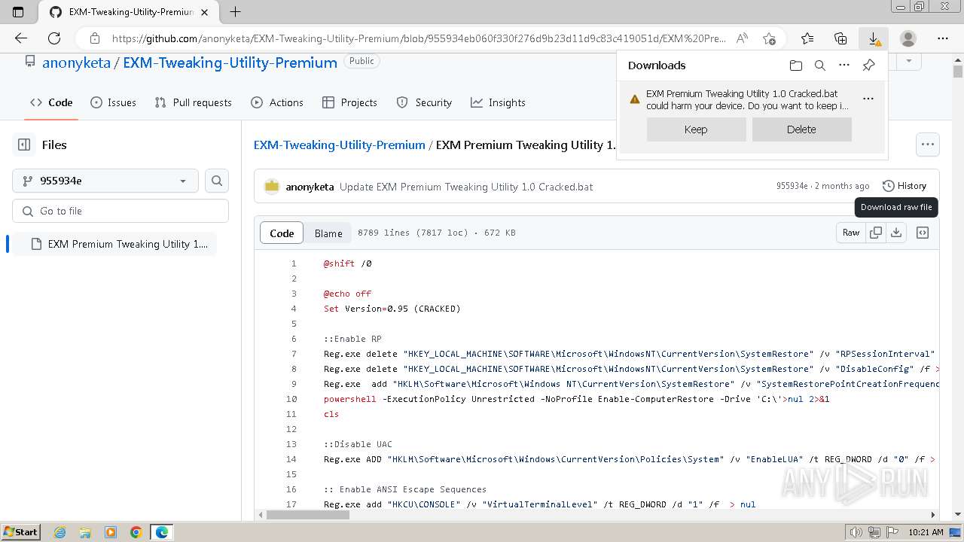The width and height of the screenshot is (964, 542).
Task: Launch Google Chrome from the taskbar
Action: [x=136, y=532]
